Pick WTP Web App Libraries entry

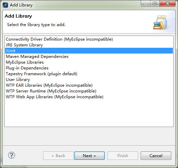[89, 97]
